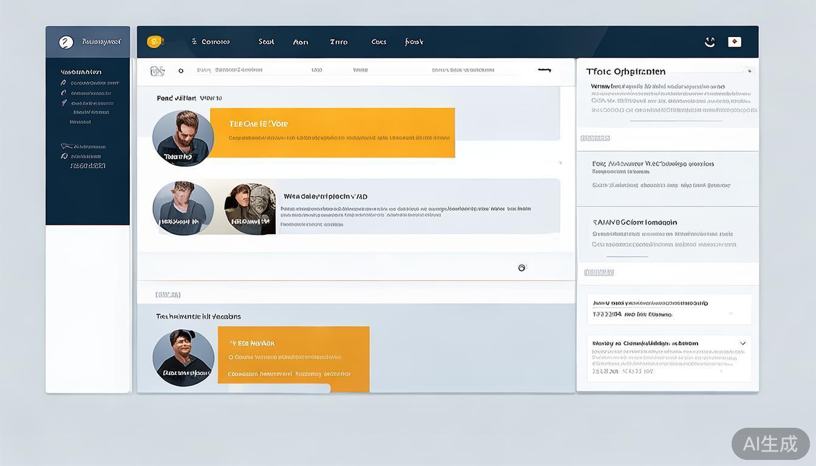This screenshot has height=466, width=816.
Task: Open the Wea daler headline in second card
Action: click(325, 197)
